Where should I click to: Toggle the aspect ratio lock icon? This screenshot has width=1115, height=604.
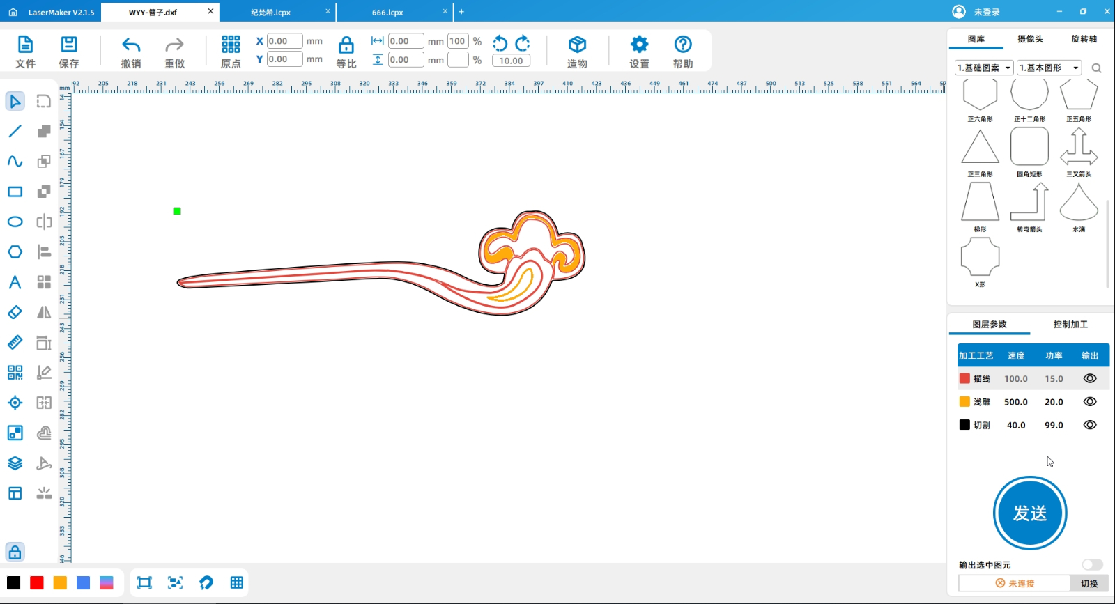(x=346, y=46)
